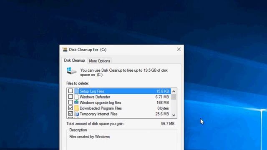Click the 0 bytes size value

pyautogui.click(x=163, y=108)
